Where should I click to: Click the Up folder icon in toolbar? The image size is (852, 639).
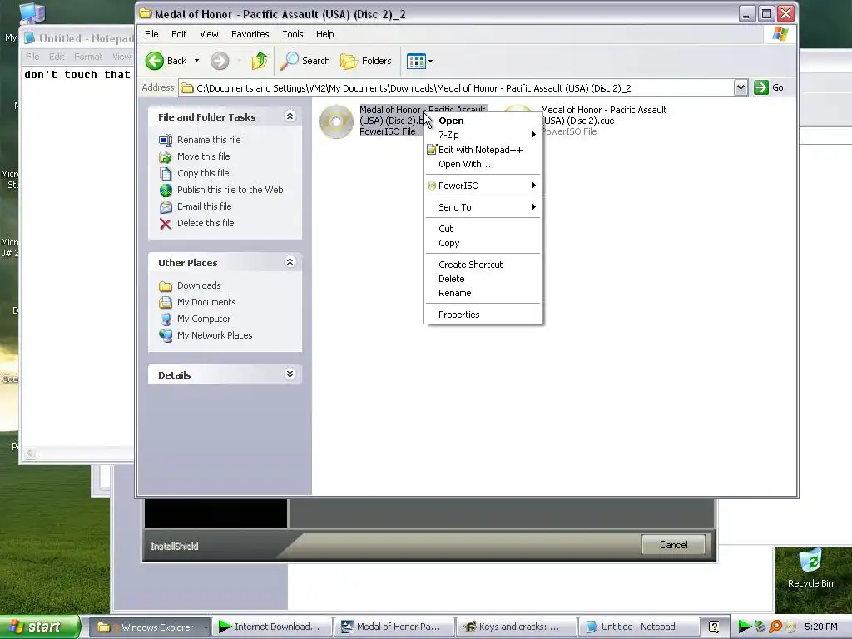click(x=260, y=61)
